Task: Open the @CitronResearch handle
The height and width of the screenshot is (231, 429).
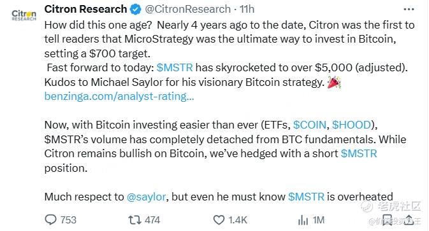Action: pos(187,10)
